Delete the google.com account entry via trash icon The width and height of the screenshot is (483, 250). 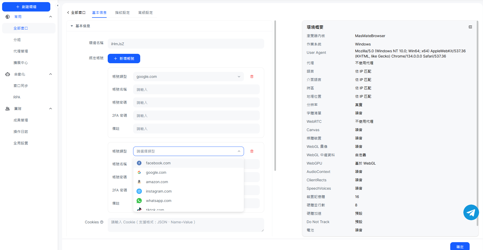252,77
